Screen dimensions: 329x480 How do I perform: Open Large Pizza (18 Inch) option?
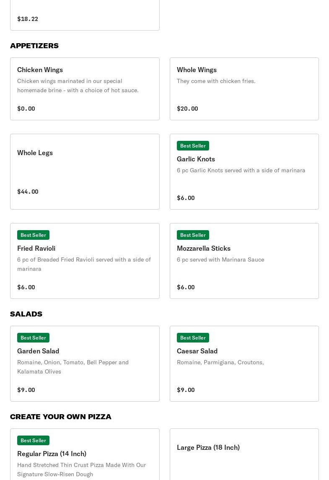click(x=208, y=448)
